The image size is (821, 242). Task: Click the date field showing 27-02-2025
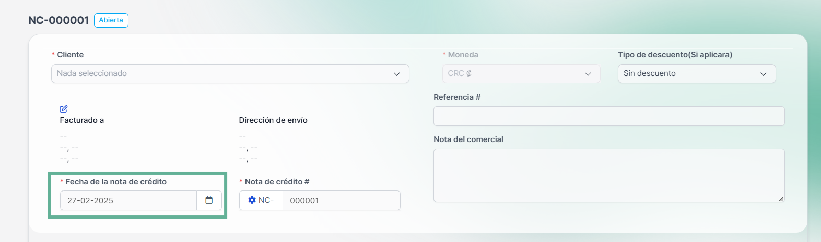pyautogui.click(x=128, y=200)
